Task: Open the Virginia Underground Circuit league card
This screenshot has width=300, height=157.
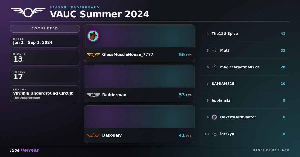Action: click(x=45, y=94)
